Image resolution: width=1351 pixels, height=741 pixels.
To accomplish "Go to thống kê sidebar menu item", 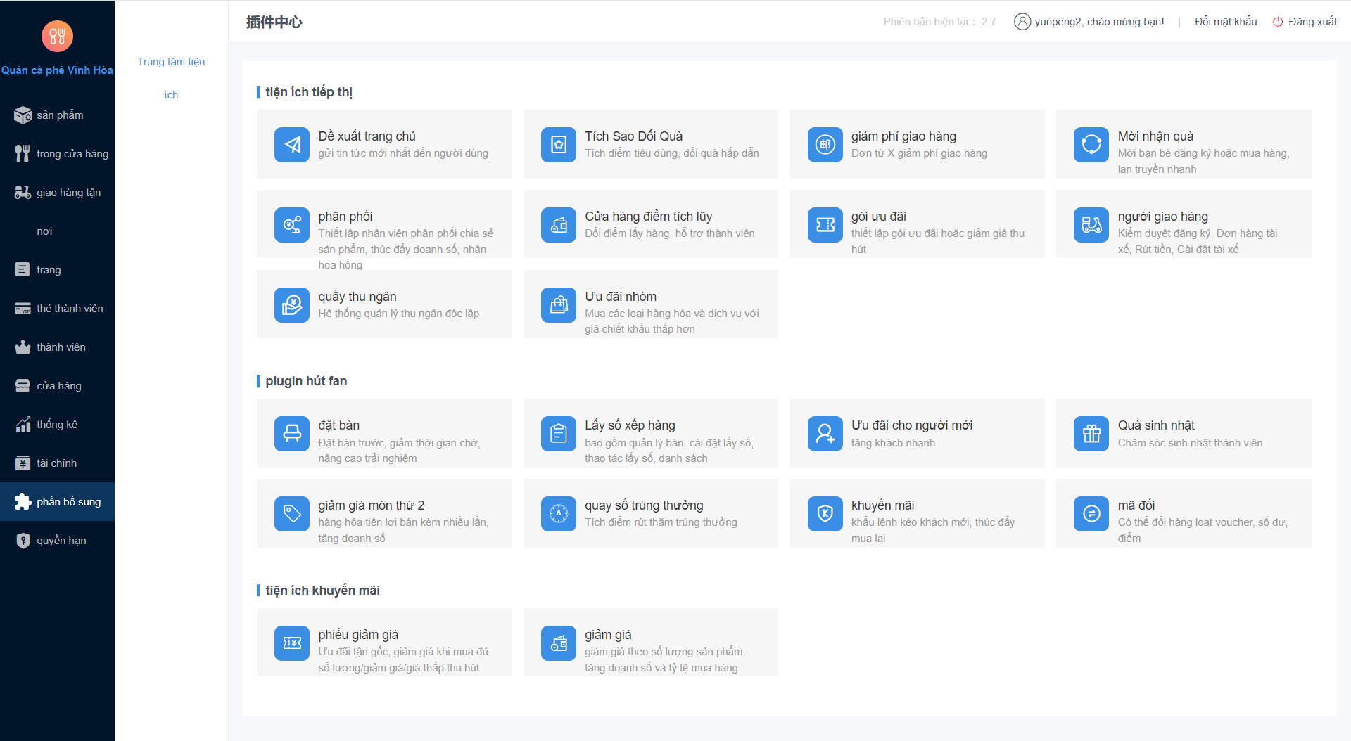I will click(x=56, y=425).
